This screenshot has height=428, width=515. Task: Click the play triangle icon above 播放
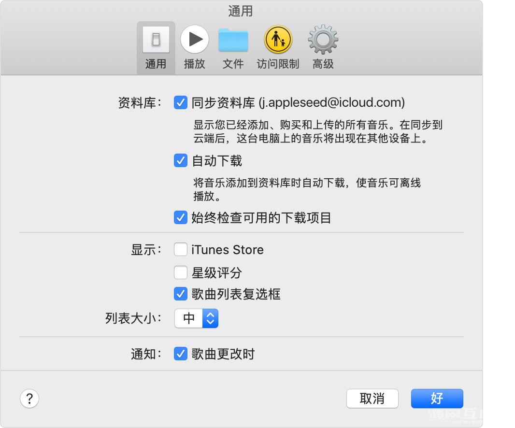point(195,40)
